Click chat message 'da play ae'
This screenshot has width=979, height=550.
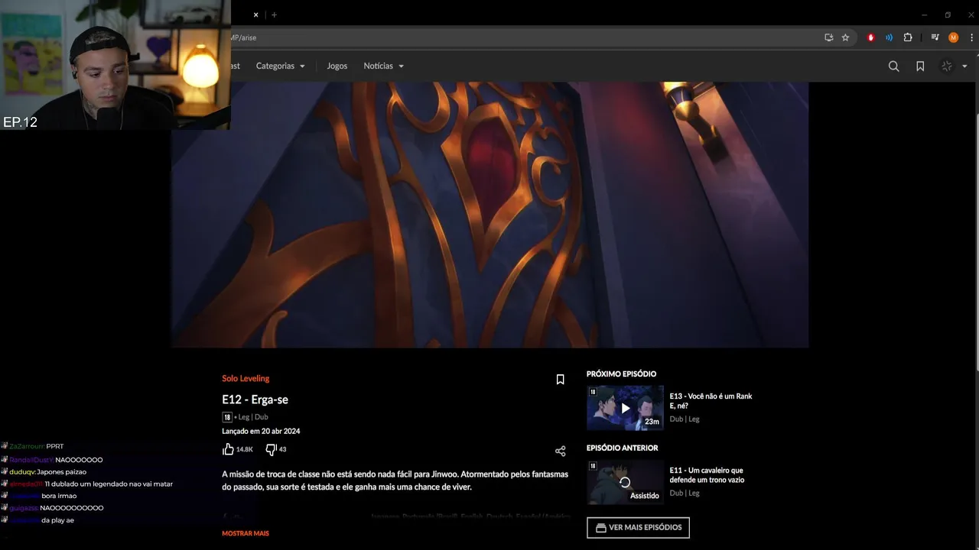(57, 520)
